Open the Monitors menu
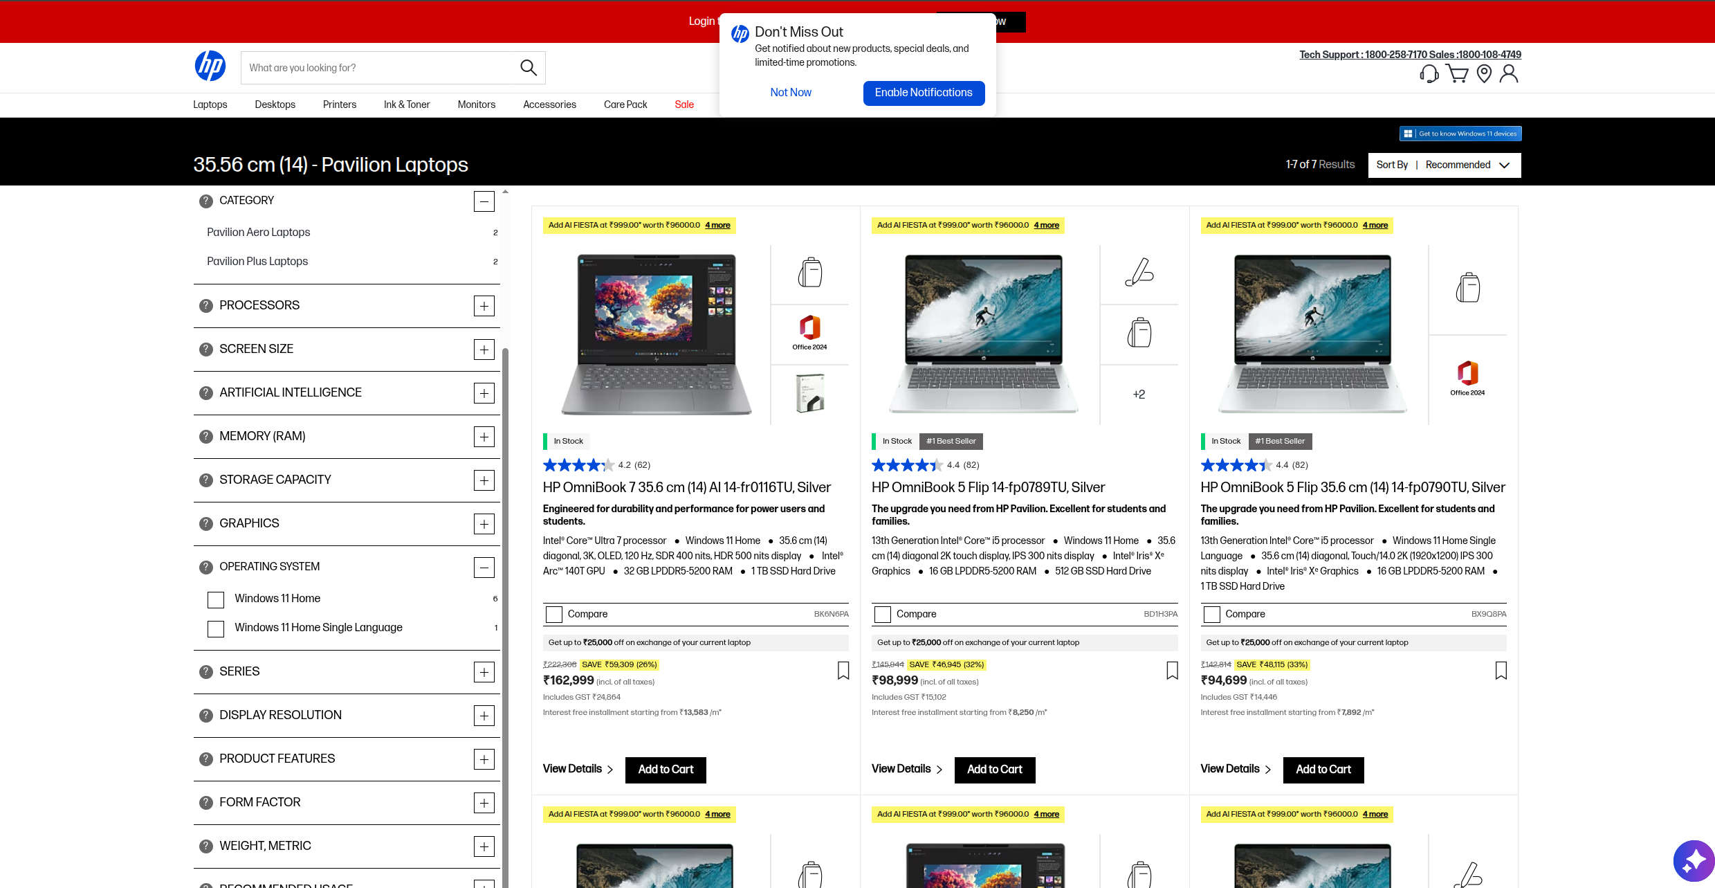 pos(477,105)
